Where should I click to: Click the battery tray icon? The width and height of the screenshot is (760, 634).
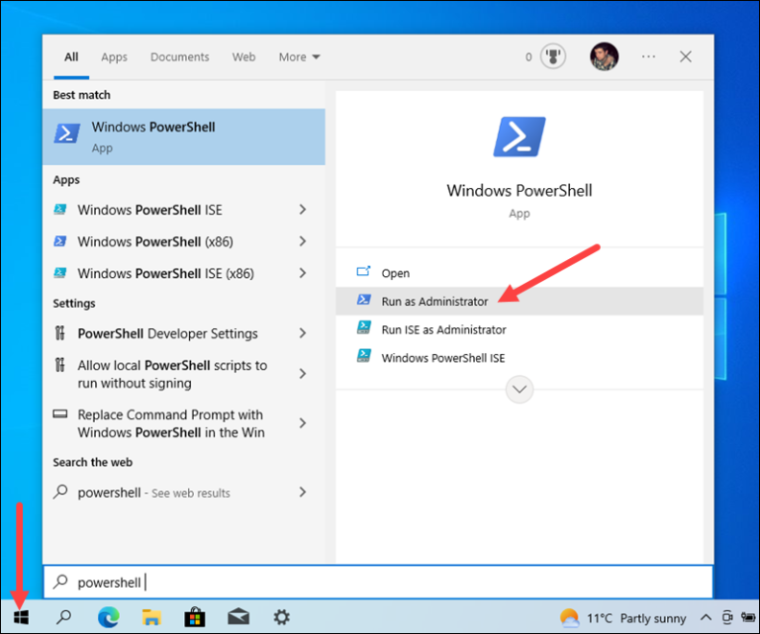748,617
